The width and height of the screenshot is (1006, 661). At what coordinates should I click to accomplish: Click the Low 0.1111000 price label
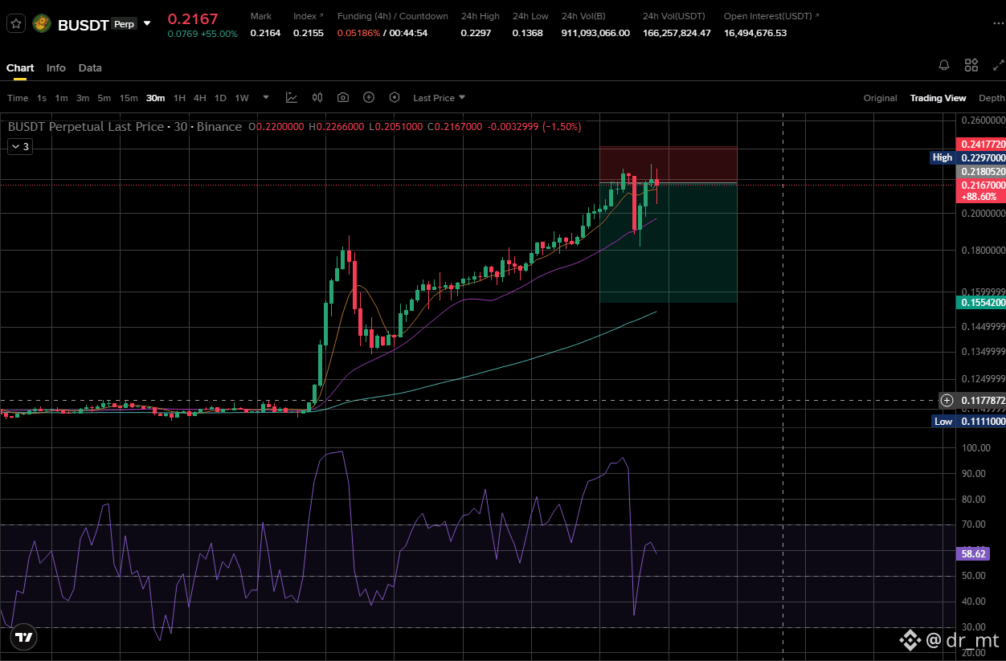[x=968, y=421]
